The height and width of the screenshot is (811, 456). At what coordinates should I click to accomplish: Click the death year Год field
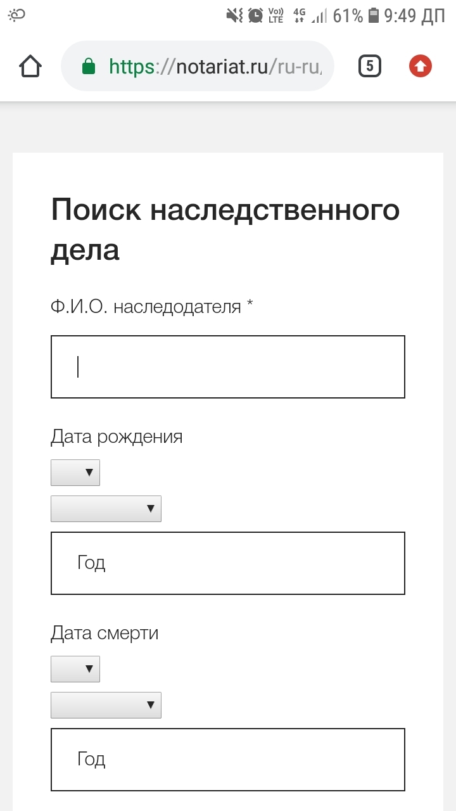click(228, 760)
